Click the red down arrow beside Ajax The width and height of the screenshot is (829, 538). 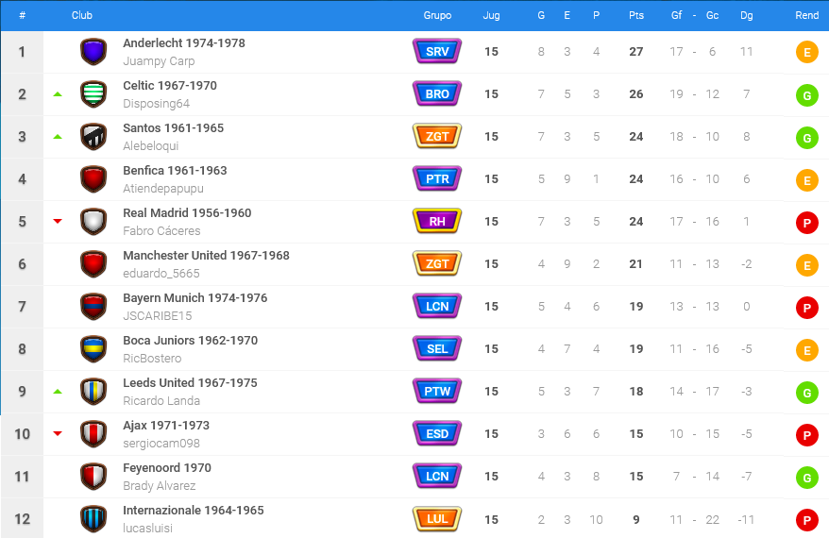pyautogui.click(x=58, y=433)
